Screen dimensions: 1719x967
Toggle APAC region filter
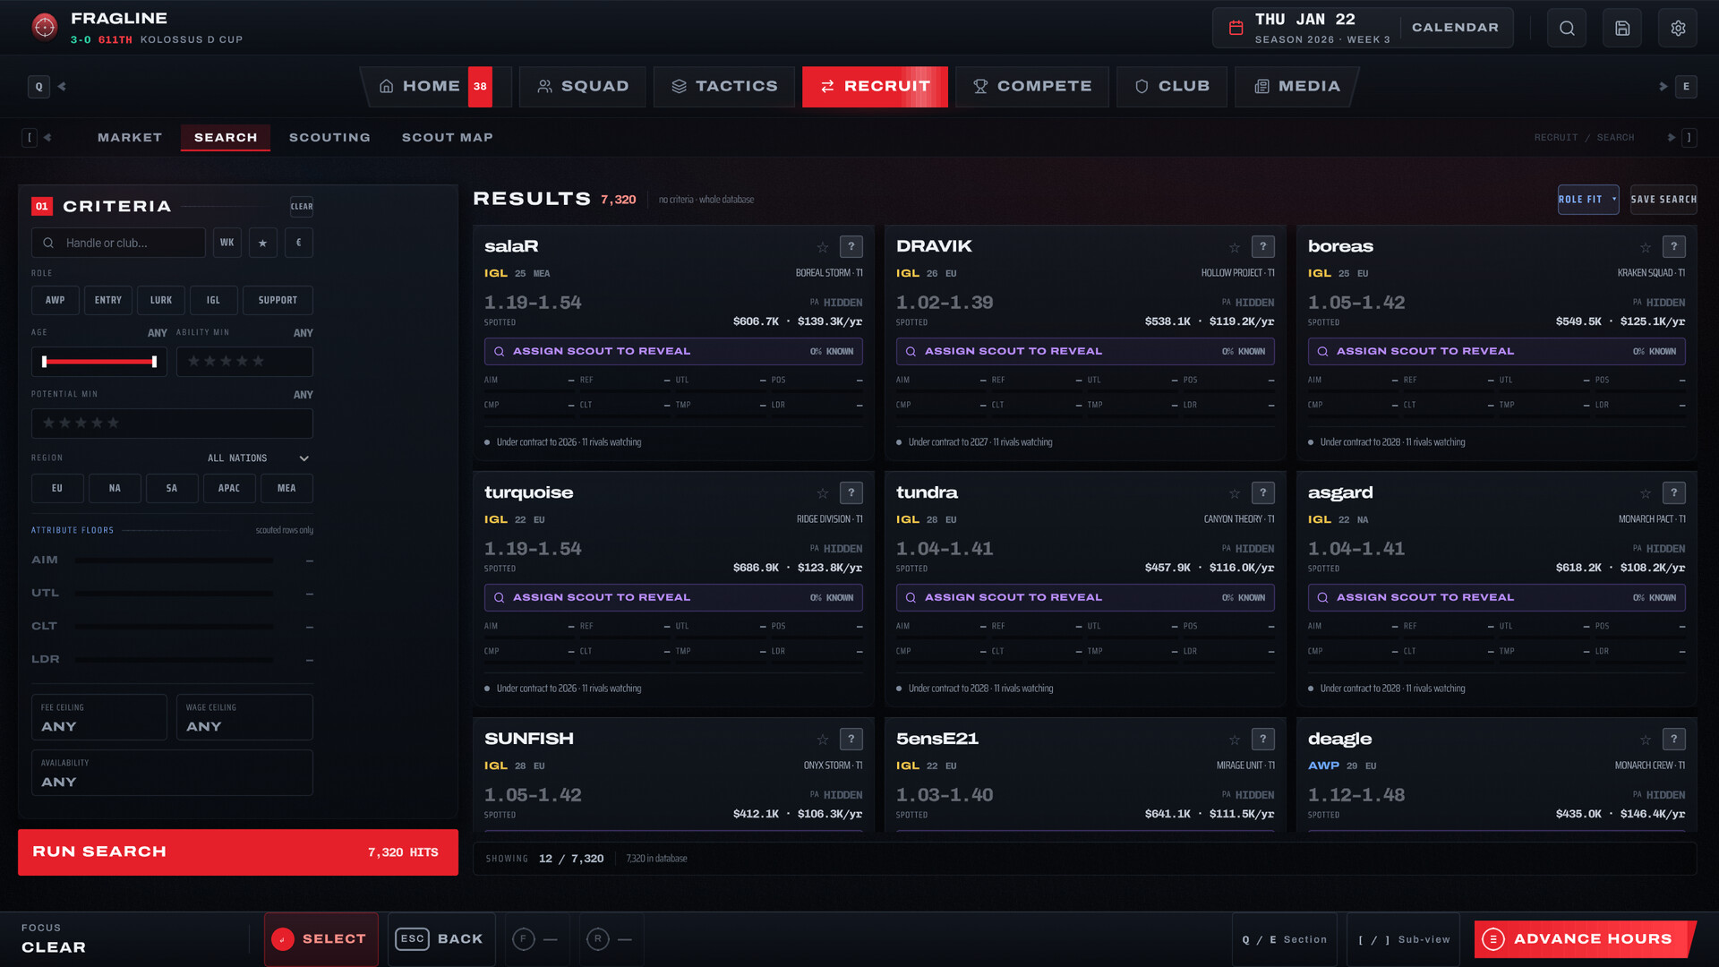(x=229, y=488)
